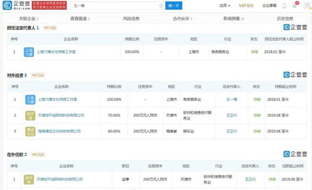The image size is (312, 190).
Task: Select the 担任法定代表人 section heading
Action: pos(21,28)
